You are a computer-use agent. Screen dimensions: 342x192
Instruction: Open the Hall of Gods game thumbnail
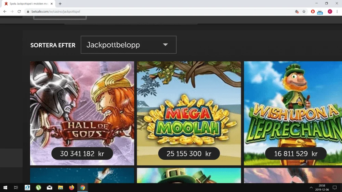[x=82, y=113]
